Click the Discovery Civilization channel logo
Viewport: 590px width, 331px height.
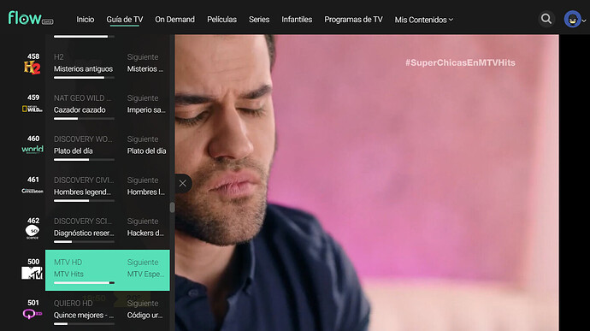click(32, 191)
